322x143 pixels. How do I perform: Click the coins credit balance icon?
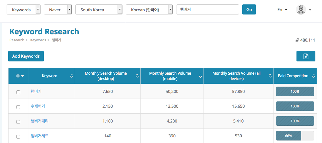(x=297, y=40)
